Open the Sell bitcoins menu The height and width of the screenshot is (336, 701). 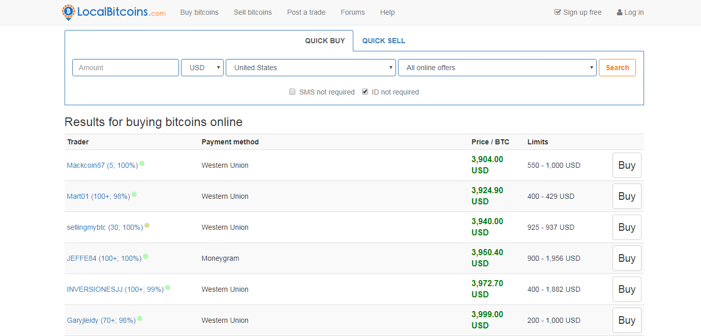tap(253, 12)
